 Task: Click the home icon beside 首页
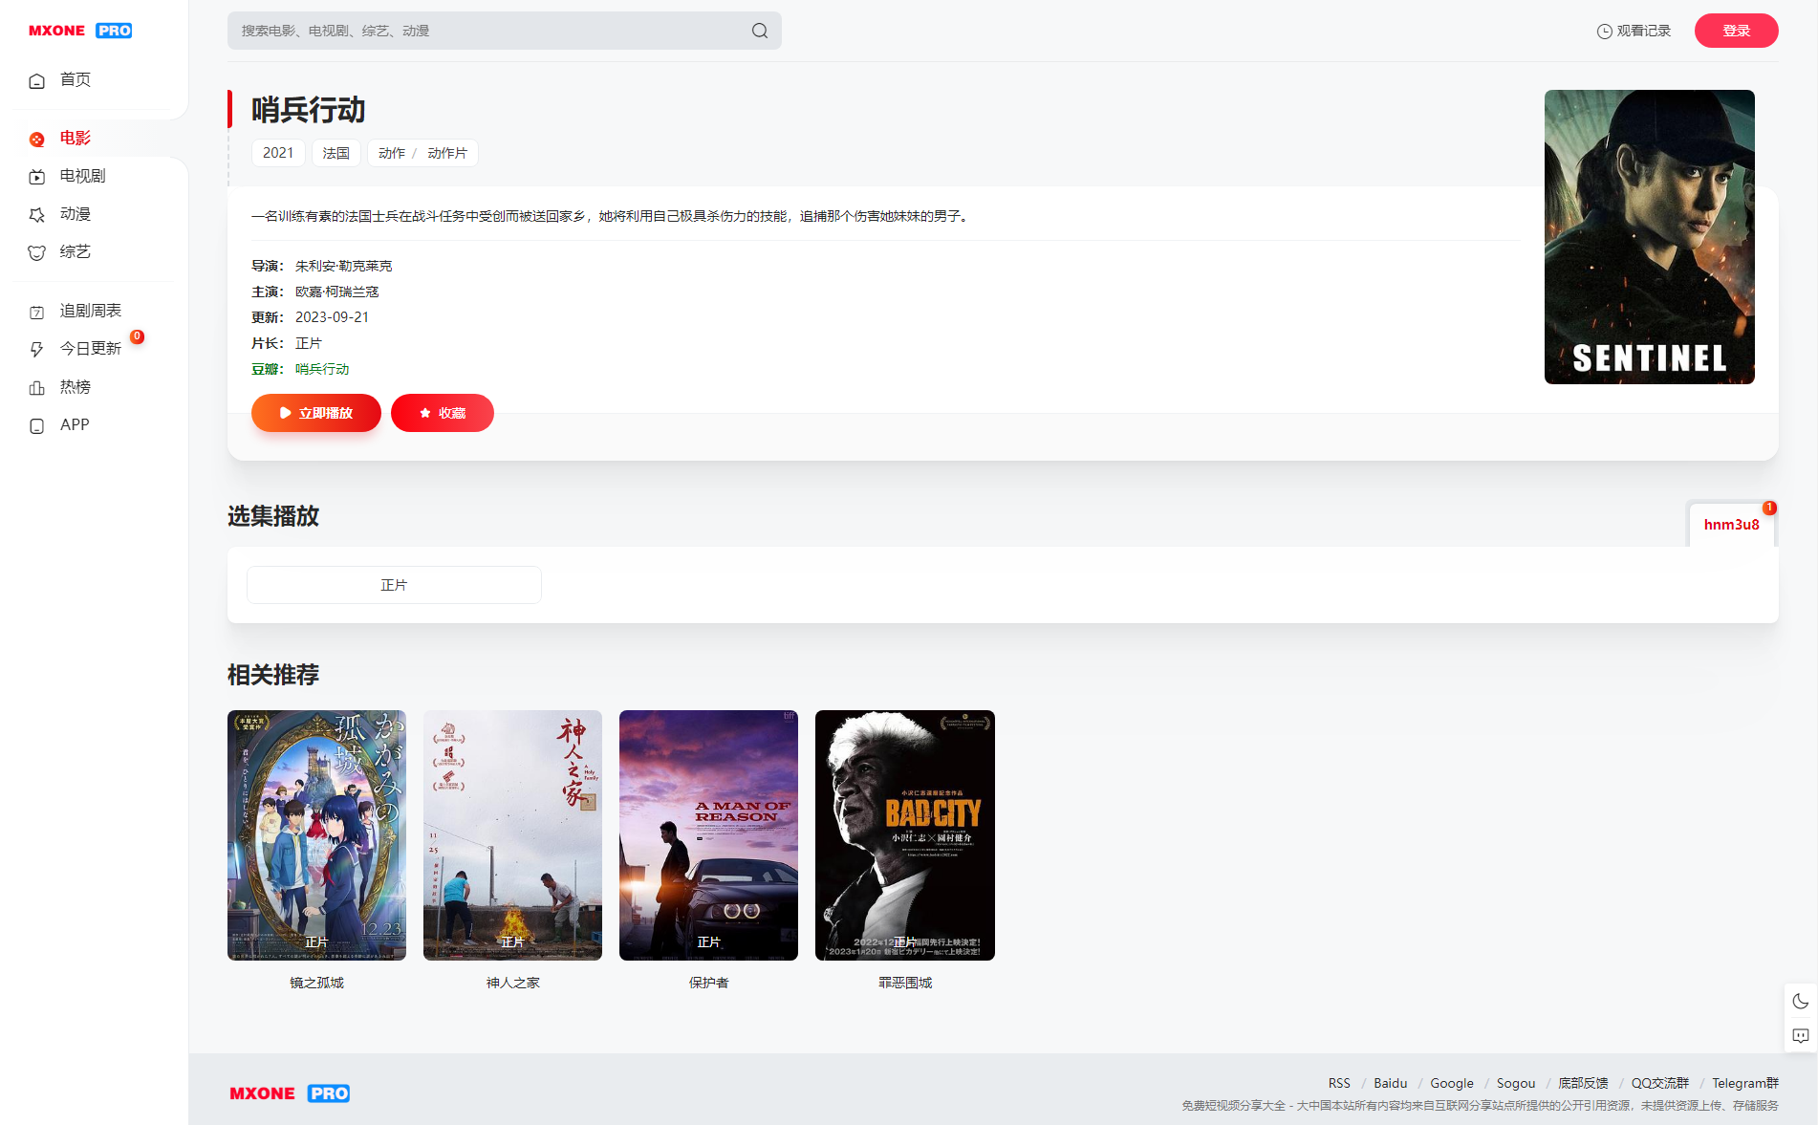36,81
